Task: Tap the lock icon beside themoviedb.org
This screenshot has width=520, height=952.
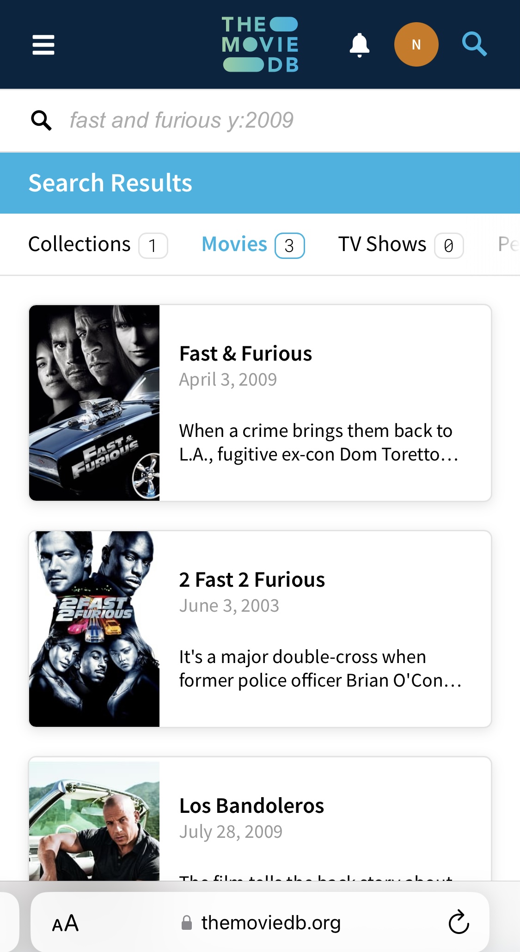Action: click(187, 923)
